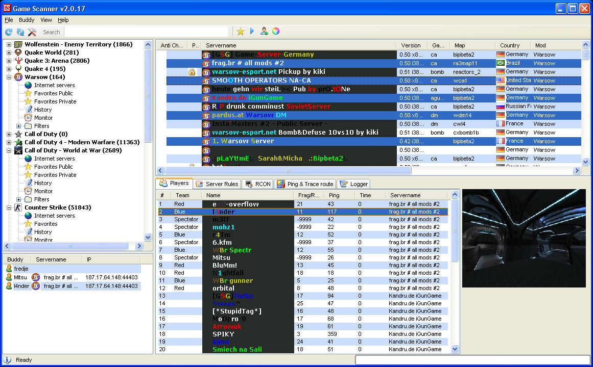Click the Call of Duty - World at War icon

[18, 150]
